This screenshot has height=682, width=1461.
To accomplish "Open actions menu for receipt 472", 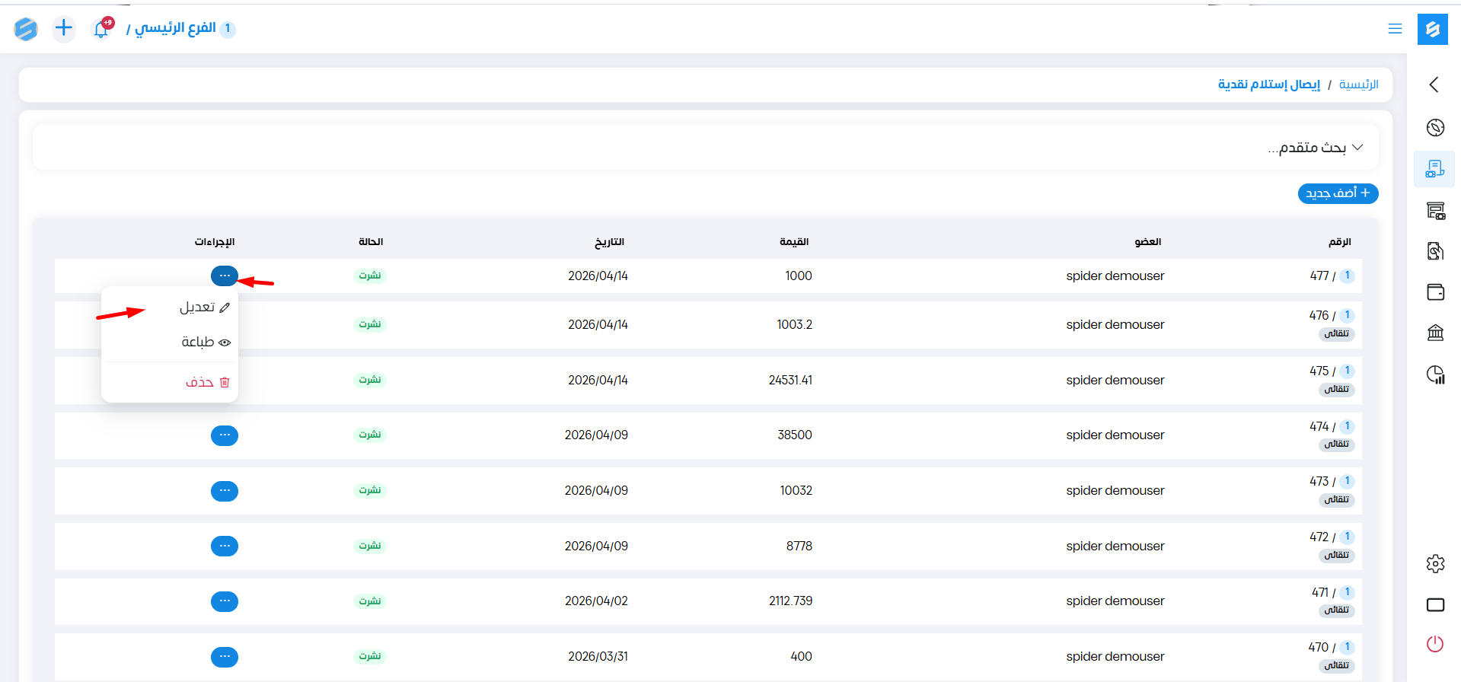I will pos(225,547).
